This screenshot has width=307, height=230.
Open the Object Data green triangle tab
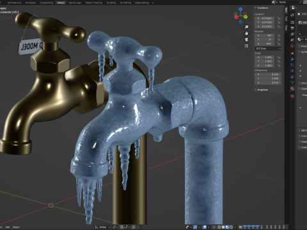(292, 82)
